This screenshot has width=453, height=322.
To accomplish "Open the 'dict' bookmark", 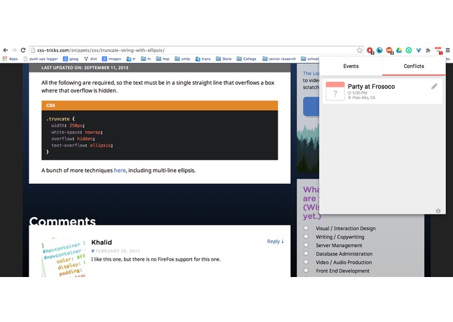I will pyautogui.click(x=91, y=59).
